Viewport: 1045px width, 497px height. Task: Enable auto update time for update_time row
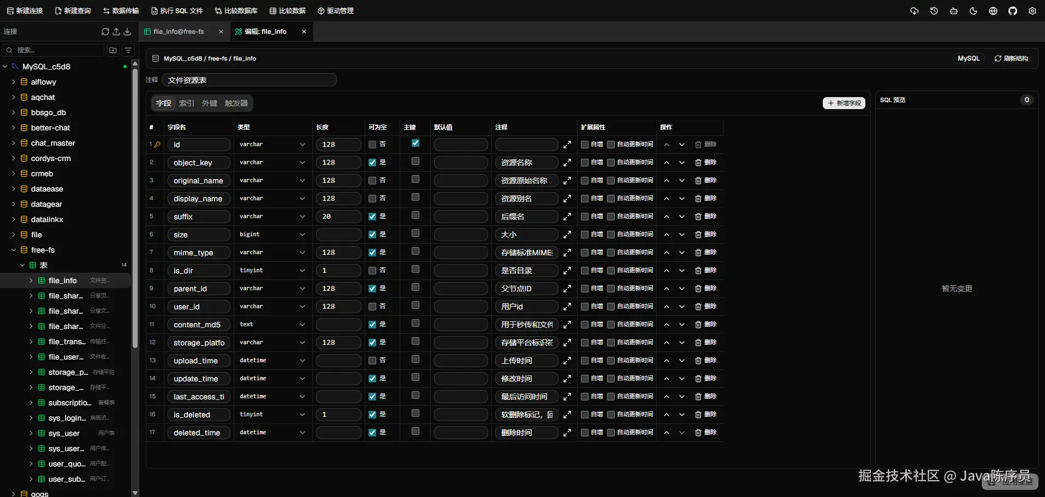tap(611, 379)
